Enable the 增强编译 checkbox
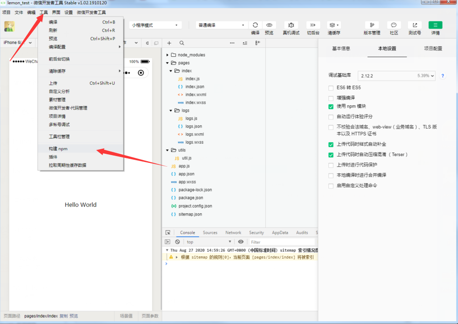Image resolution: width=458 pixels, height=324 pixels. (331, 98)
